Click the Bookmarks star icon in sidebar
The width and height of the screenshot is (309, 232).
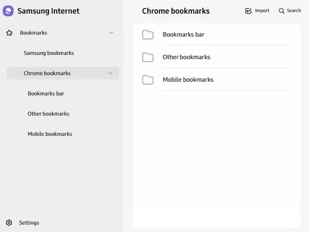(x=9, y=33)
